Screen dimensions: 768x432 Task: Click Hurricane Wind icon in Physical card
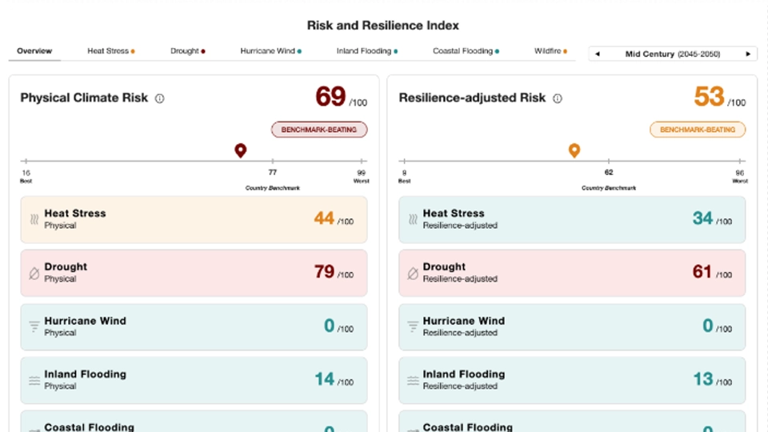pos(34,326)
